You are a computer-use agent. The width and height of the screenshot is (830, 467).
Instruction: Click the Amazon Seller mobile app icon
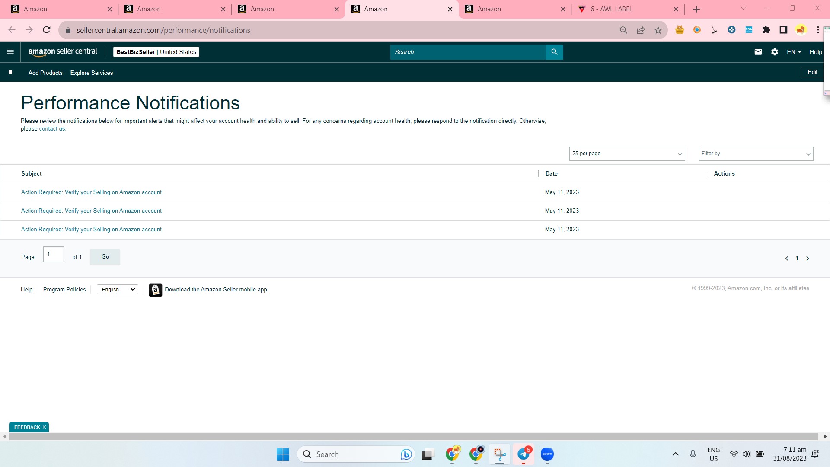[156, 290]
